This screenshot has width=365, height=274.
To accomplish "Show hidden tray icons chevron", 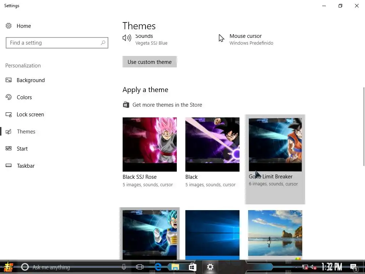I will [296, 267].
